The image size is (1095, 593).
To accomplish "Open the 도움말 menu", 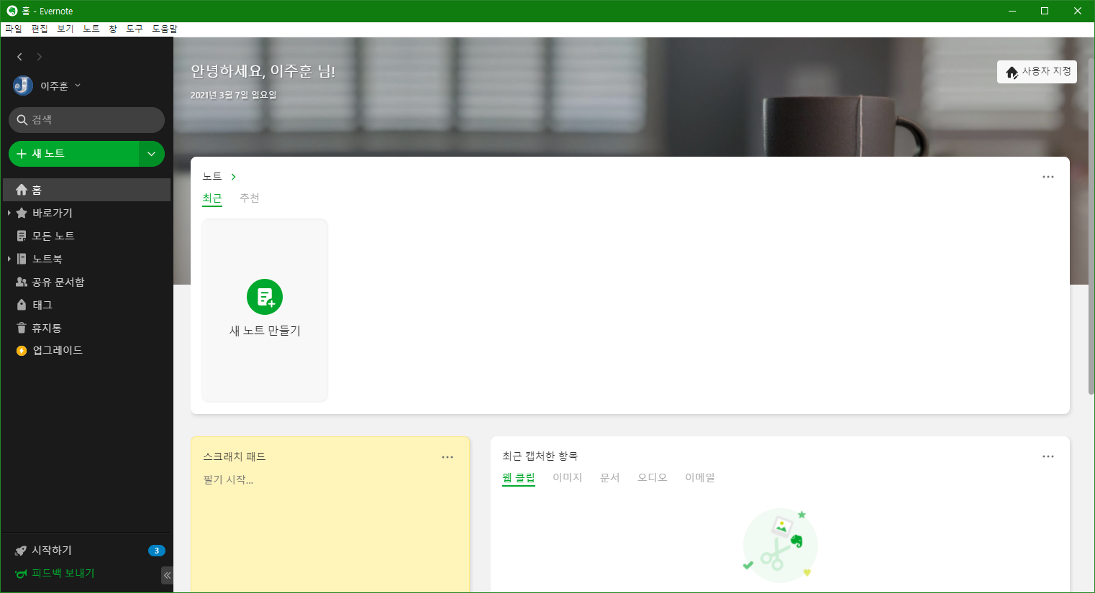I will [x=165, y=29].
